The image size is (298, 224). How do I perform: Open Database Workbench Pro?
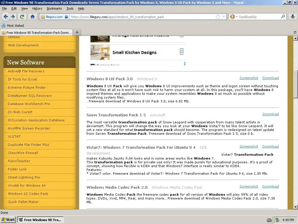click(29, 104)
